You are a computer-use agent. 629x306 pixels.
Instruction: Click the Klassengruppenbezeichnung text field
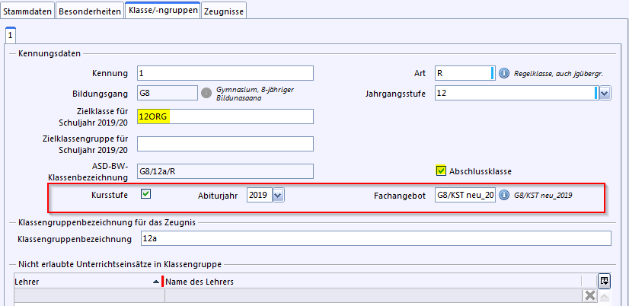click(375, 239)
